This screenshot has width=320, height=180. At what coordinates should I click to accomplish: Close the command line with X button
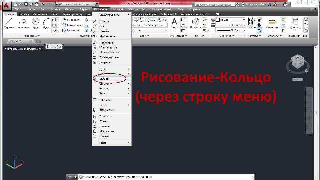click(70, 177)
